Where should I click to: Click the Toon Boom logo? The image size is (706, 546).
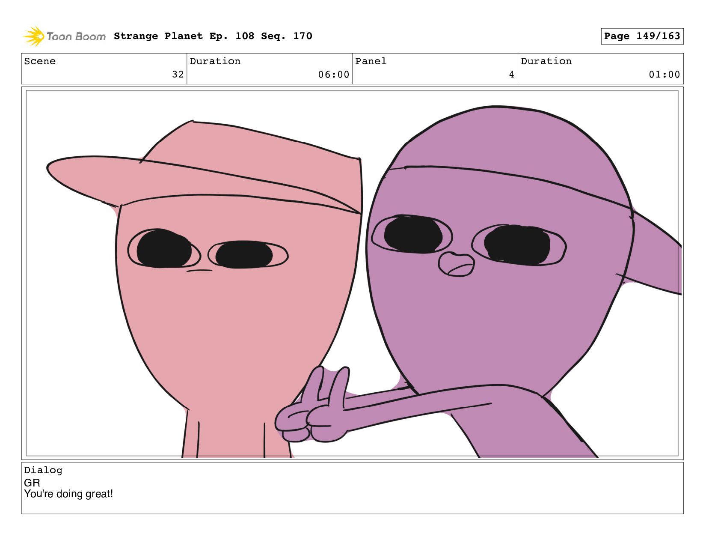point(64,36)
